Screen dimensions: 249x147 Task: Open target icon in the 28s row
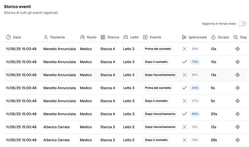[237, 140]
